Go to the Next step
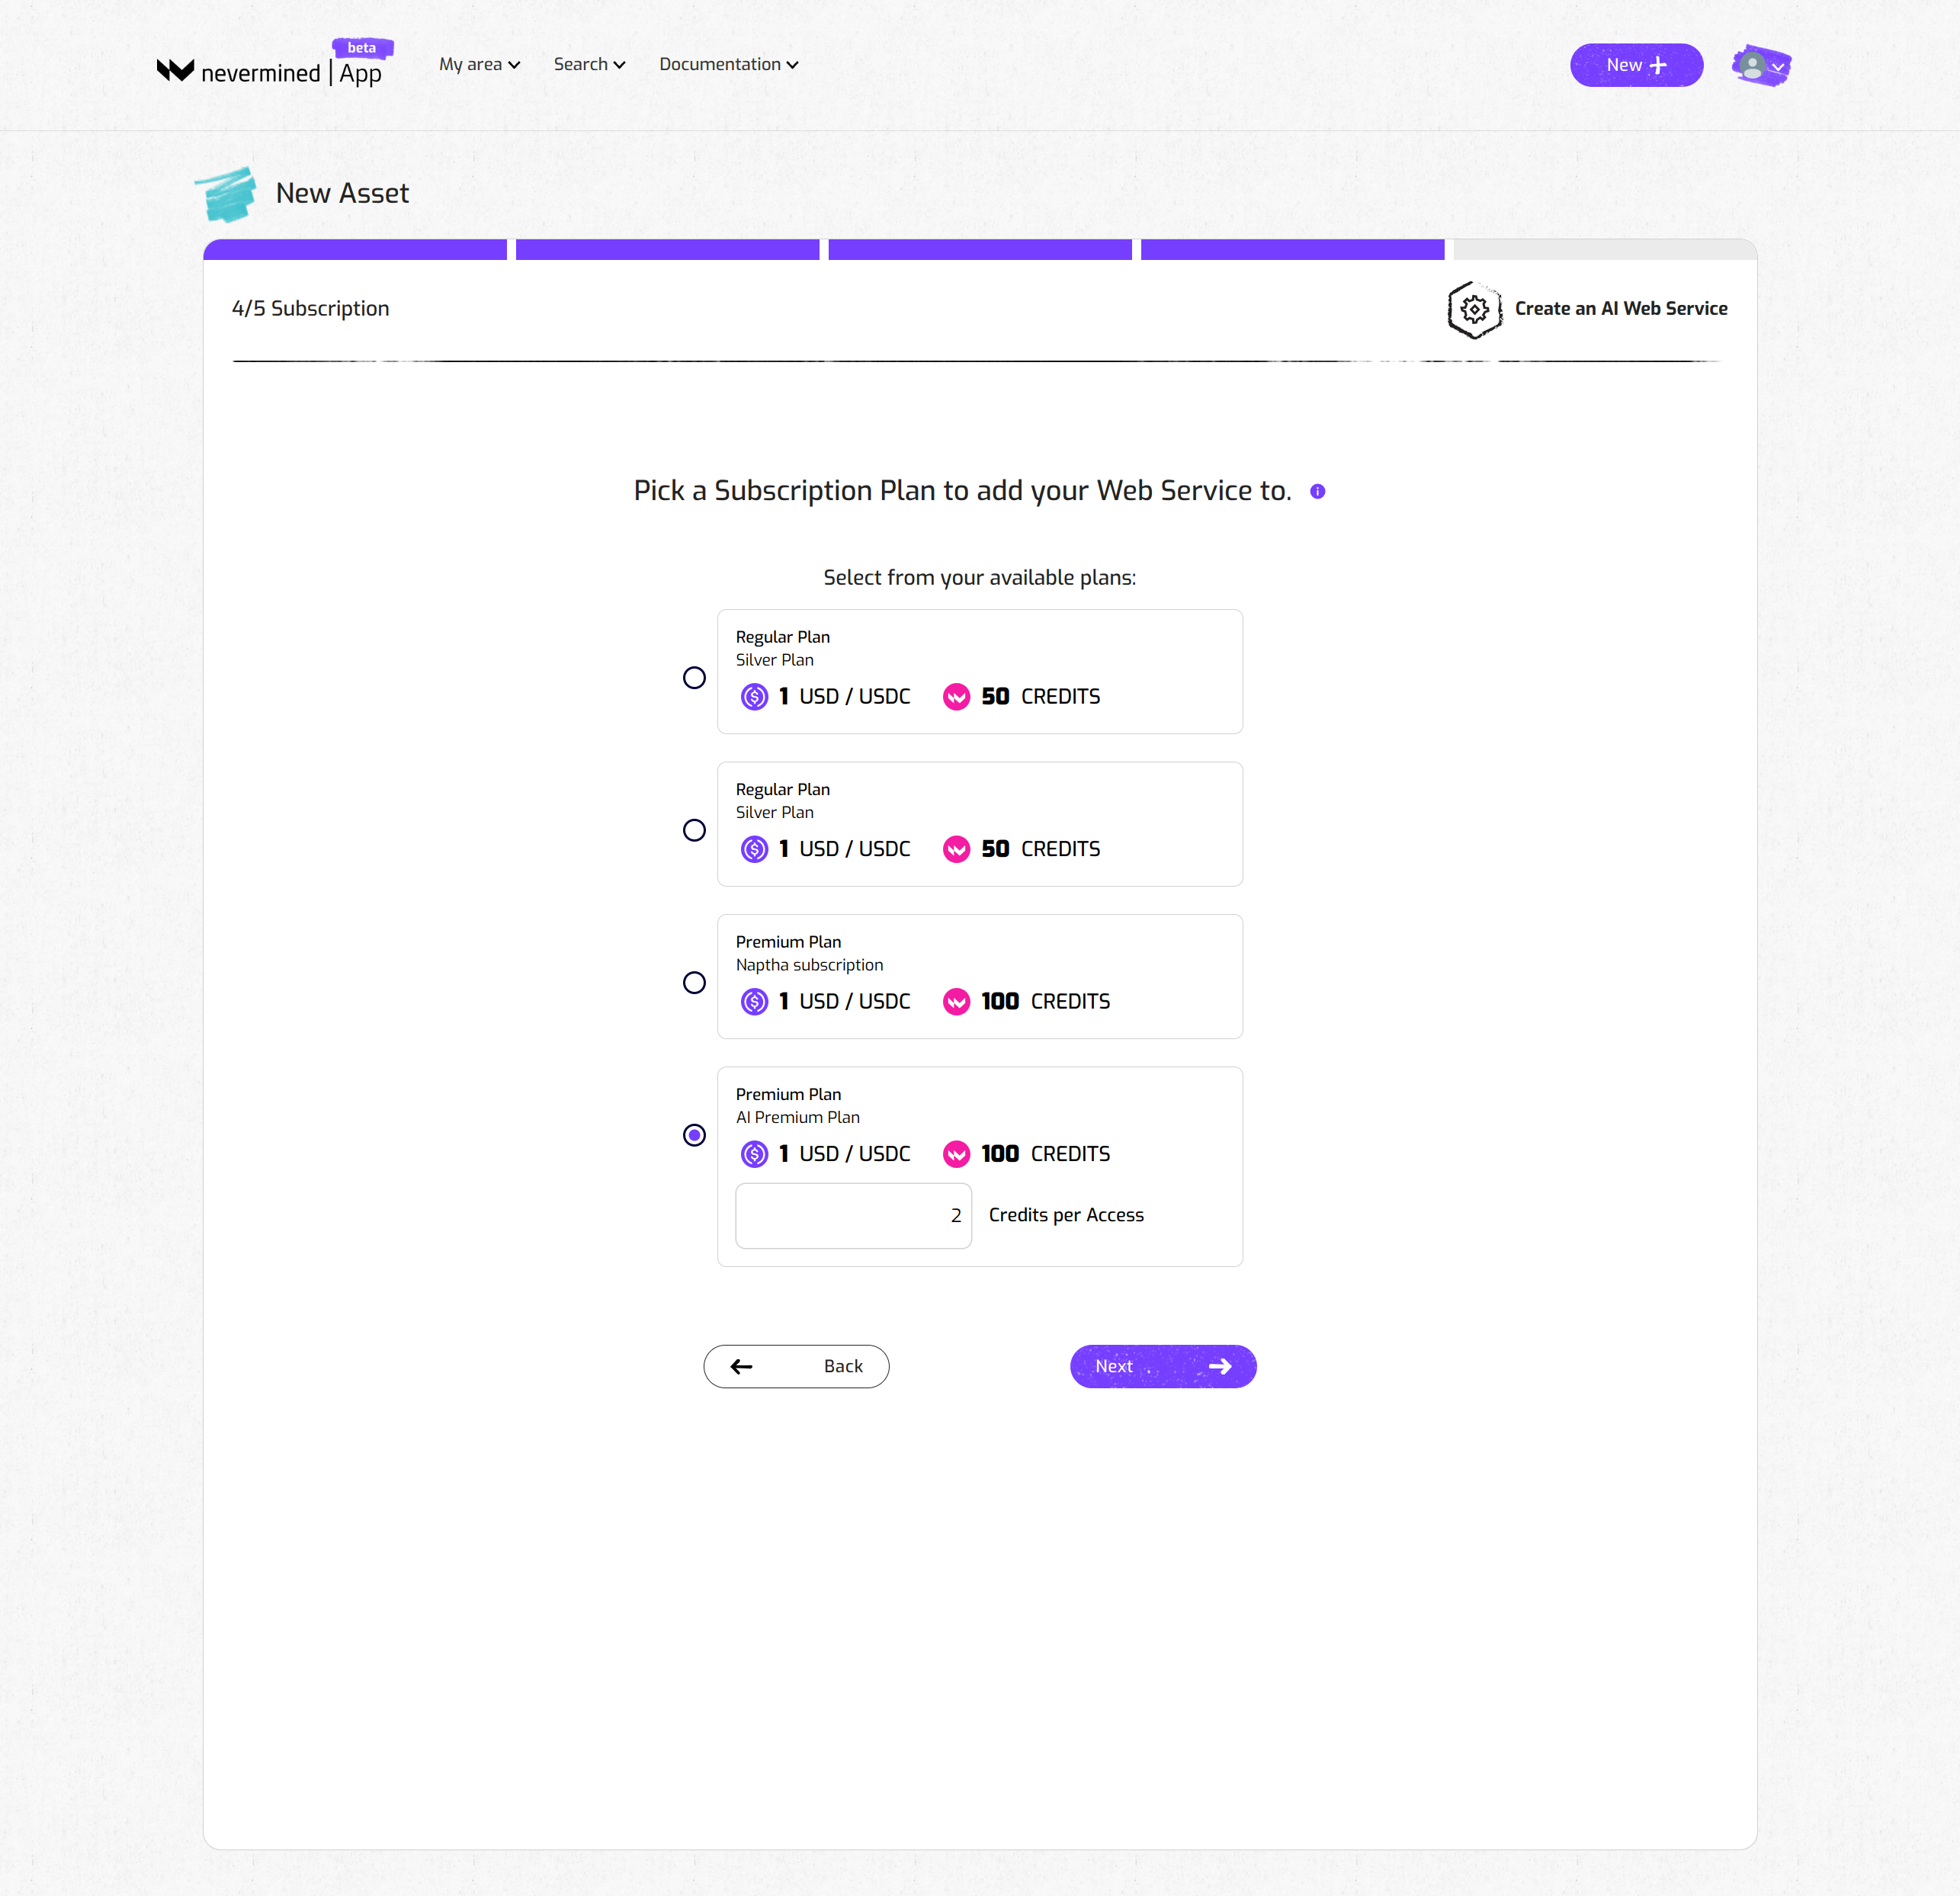1960x1896 pixels. [x=1162, y=1366]
